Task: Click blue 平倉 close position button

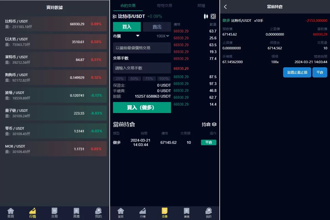Action: [320, 73]
